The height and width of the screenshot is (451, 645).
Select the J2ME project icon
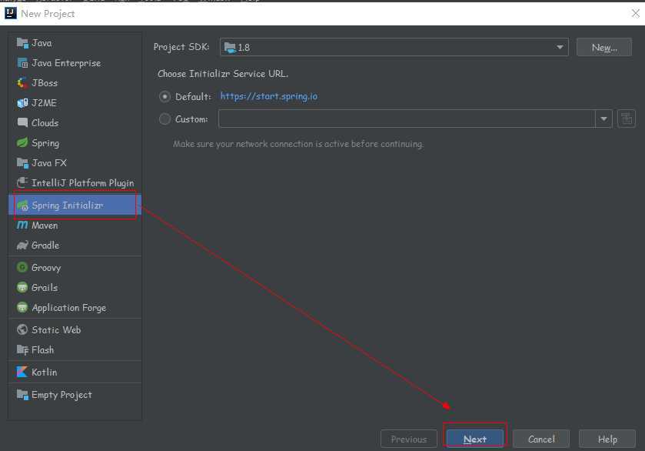click(22, 103)
